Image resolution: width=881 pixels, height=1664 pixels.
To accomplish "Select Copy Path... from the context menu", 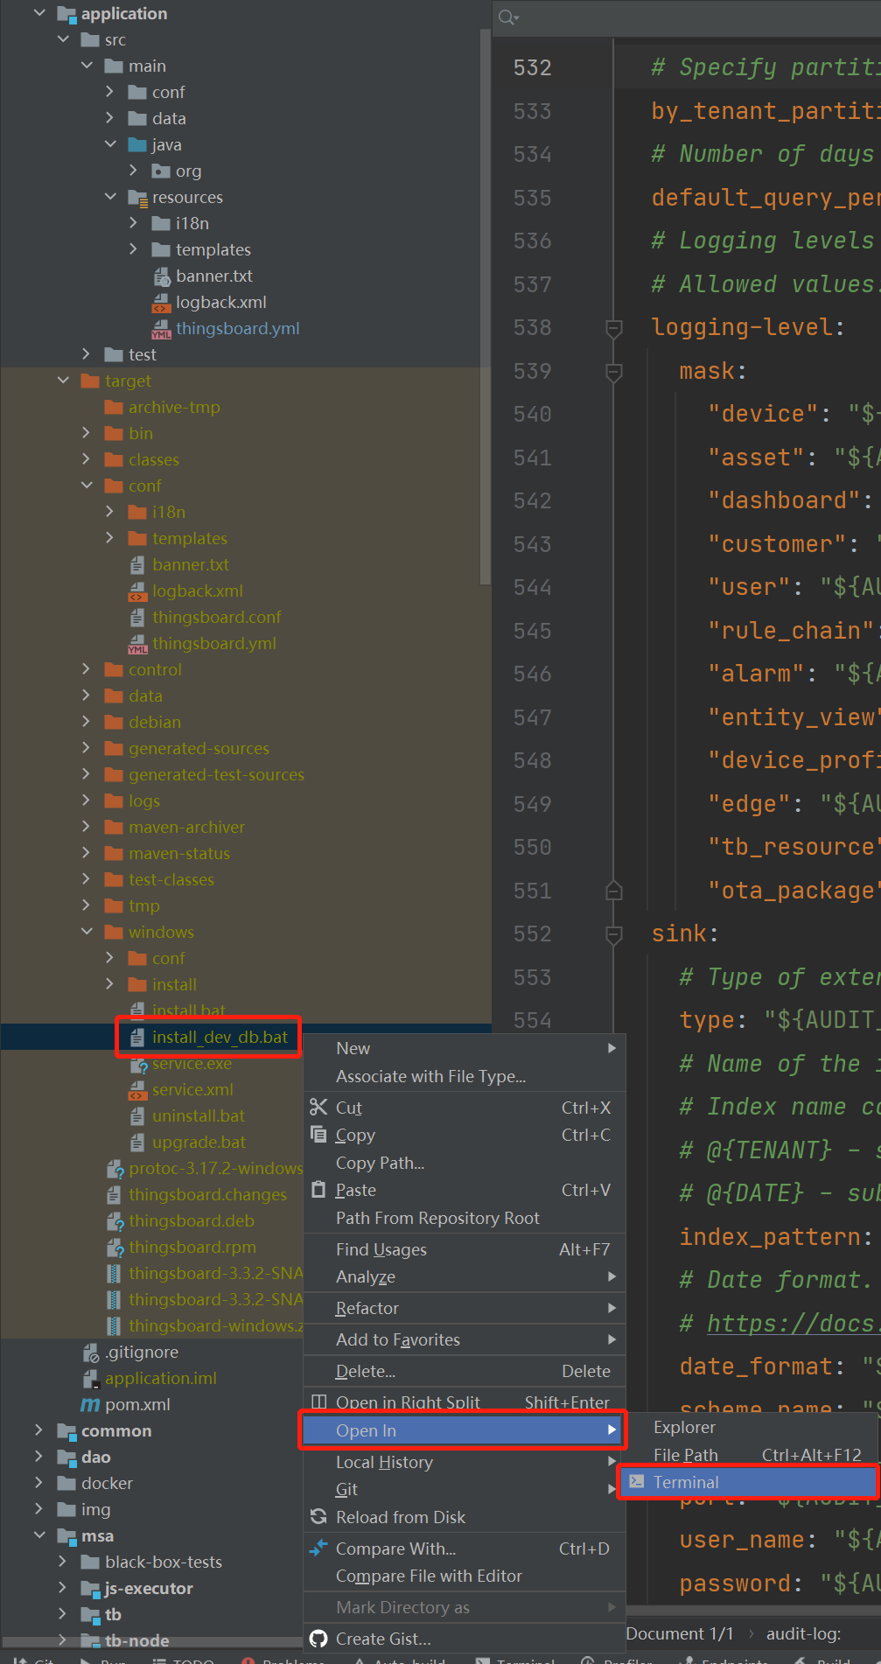I will [465, 1163].
